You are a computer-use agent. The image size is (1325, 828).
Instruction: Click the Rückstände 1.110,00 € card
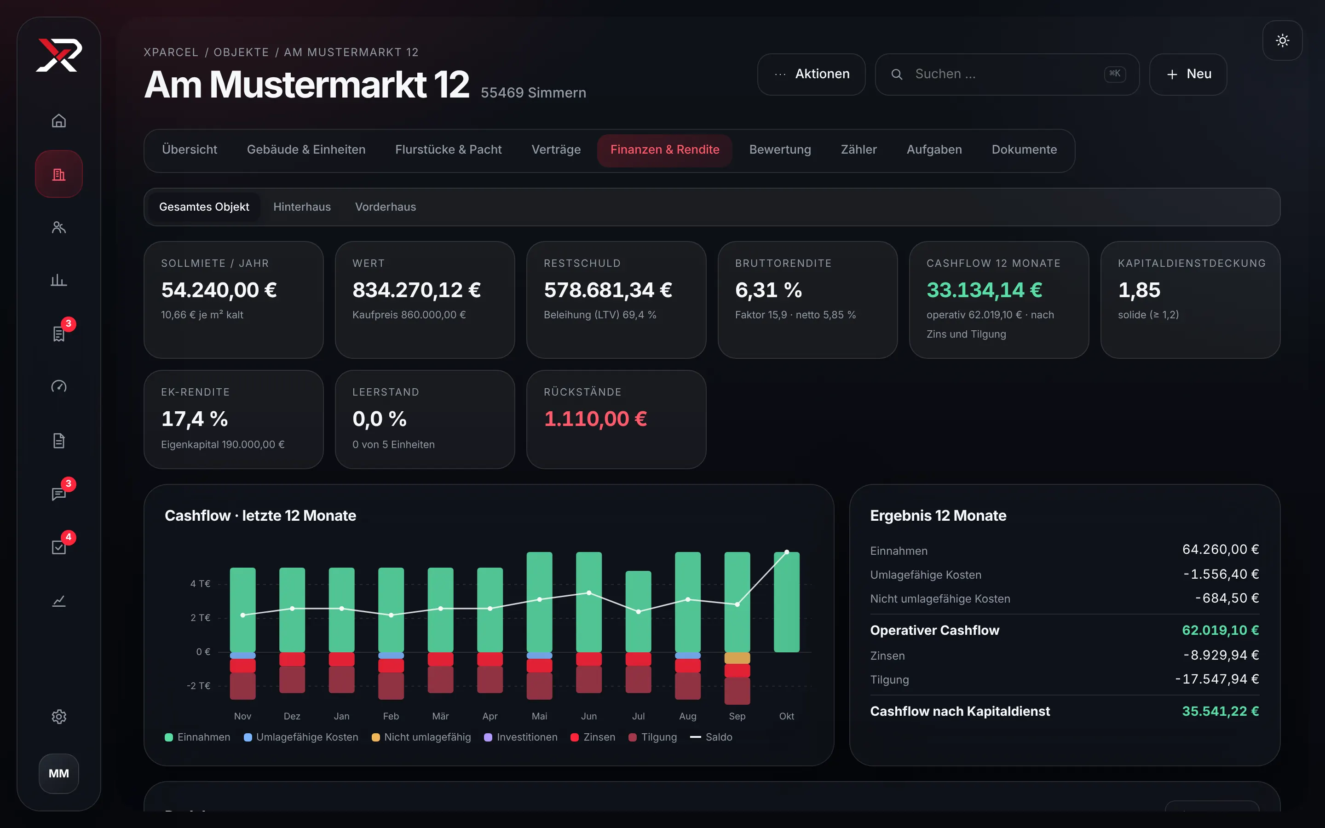(x=616, y=420)
